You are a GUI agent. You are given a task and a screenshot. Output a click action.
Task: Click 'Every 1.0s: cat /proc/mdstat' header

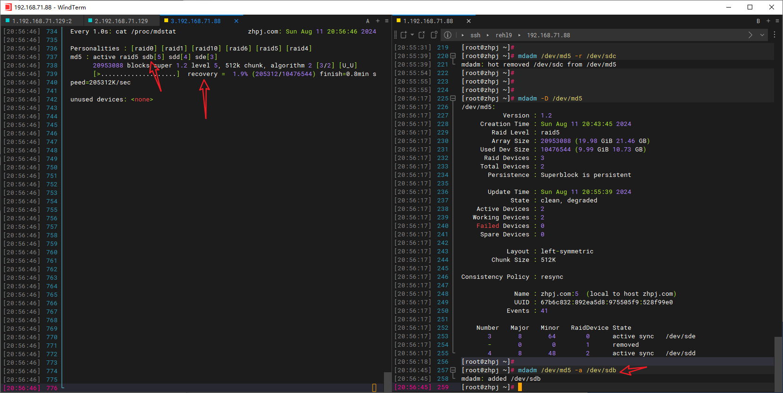pos(123,32)
